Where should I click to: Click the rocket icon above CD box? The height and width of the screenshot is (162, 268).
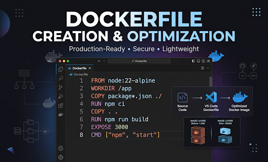pos(254,66)
